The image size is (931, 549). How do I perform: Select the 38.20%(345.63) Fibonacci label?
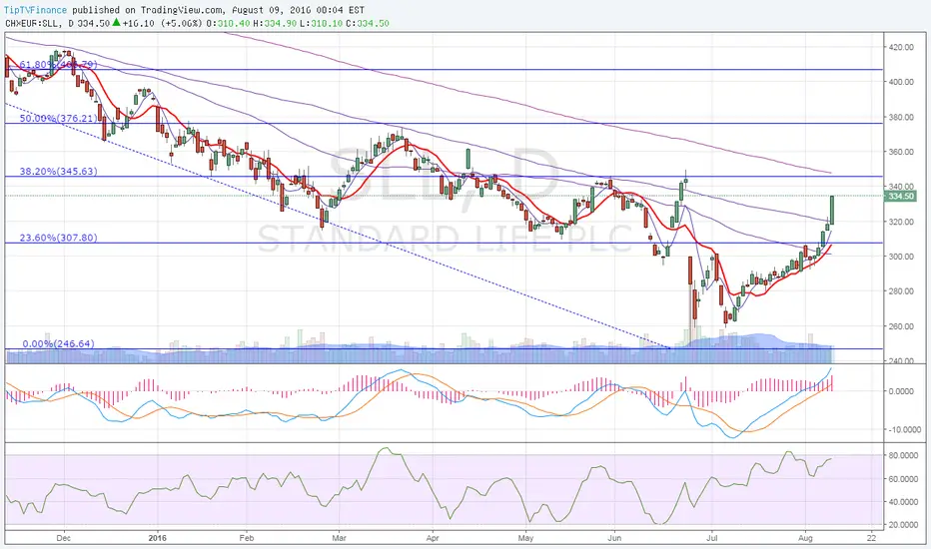(58, 171)
